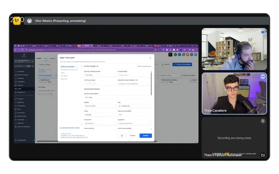This screenshot has width=279, height=174.
Task: Open Configurações at sidebar bottom
Action: point(21,140)
